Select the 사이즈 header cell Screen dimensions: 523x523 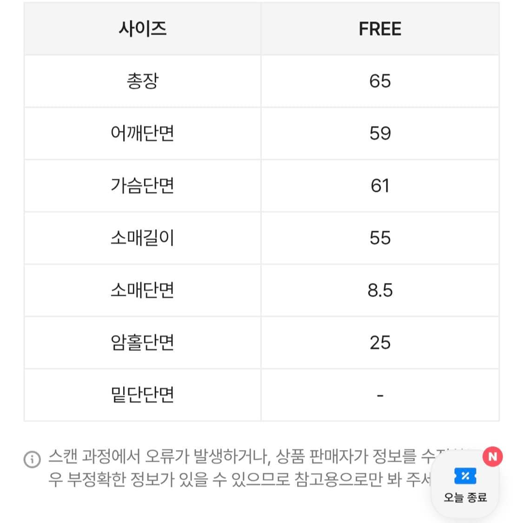click(x=142, y=29)
